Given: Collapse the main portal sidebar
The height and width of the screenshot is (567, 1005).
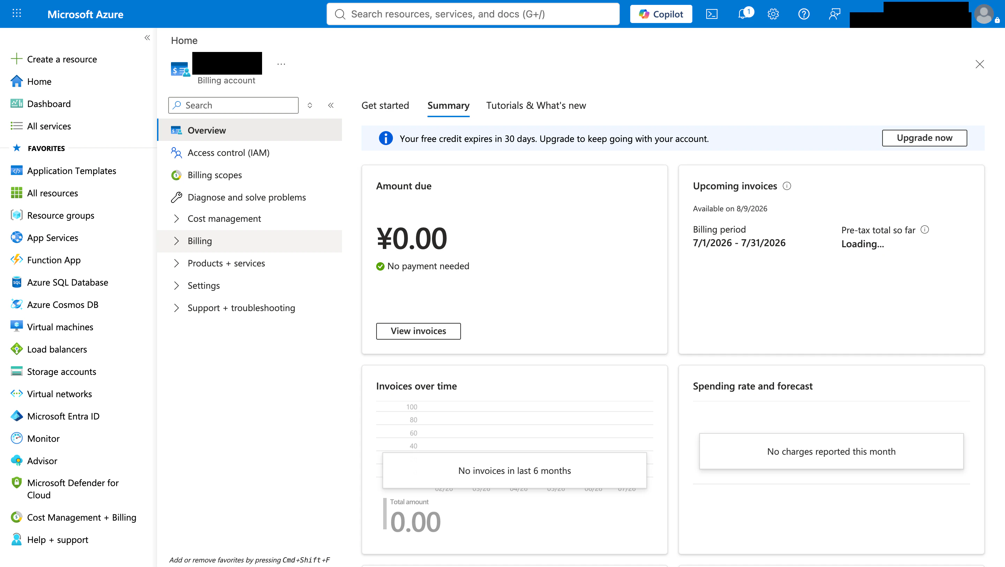Looking at the screenshot, I should click(147, 38).
